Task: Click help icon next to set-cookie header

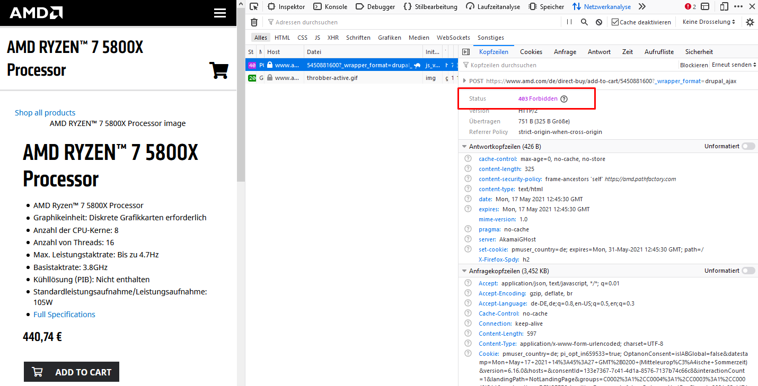Action: (468, 249)
